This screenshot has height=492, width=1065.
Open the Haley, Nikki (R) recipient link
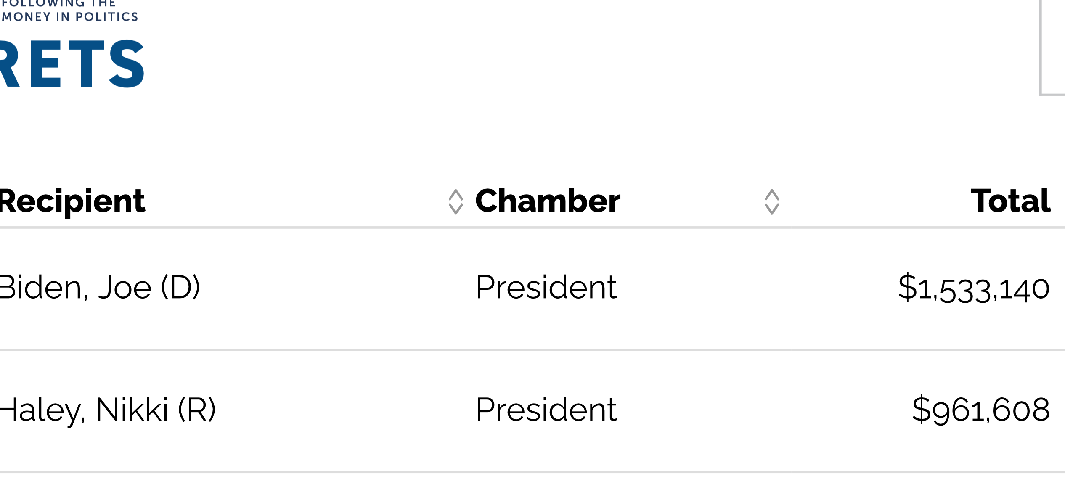(107, 410)
